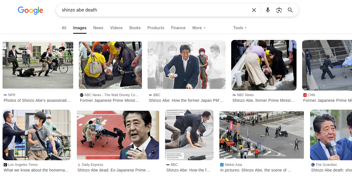Viewport: 352px width, 176px height.
Task: Open 'Former Japanese Prime Mi' CNN link
Action: tap(328, 100)
